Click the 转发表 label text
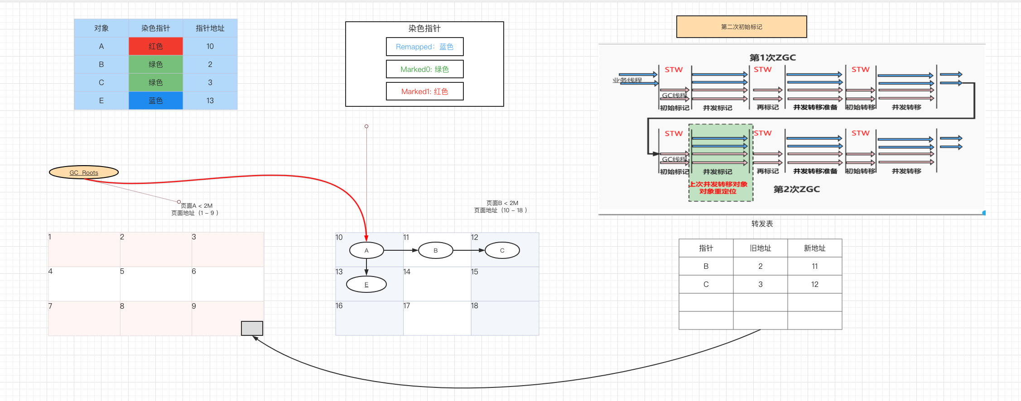Viewport: 1021px width, 401px height. (x=762, y=224)
